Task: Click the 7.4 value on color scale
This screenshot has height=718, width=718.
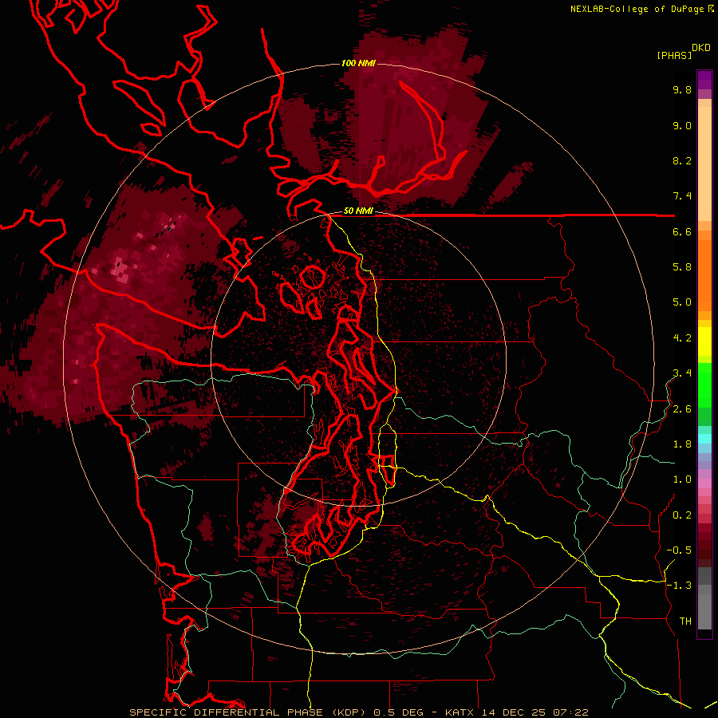Action: 682,196
